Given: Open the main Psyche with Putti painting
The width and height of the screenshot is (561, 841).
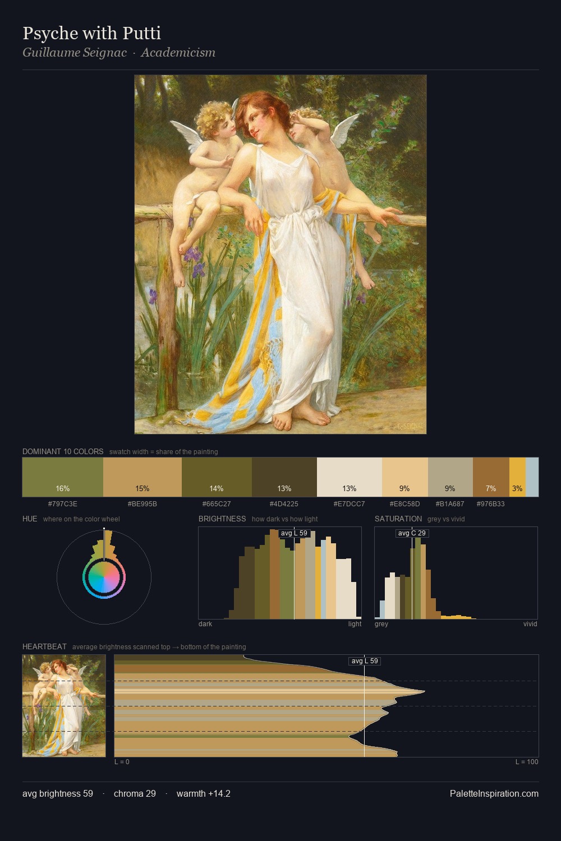Looking at the screenshot, I should tap(280, 254).
